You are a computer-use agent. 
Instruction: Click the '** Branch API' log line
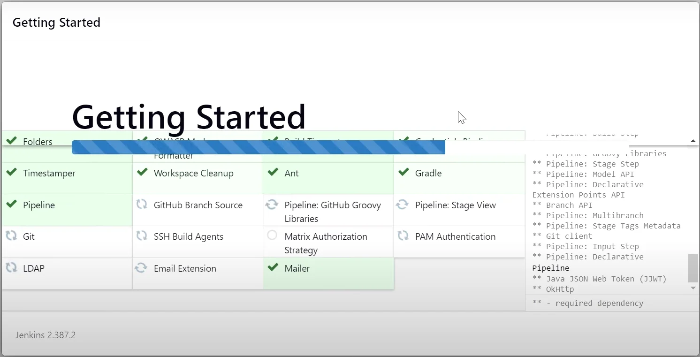pos(562,205)
